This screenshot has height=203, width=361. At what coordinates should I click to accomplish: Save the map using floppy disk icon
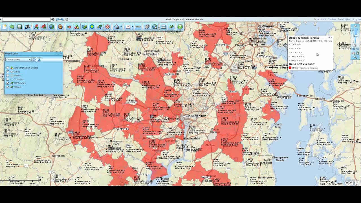tap(19, 27)
